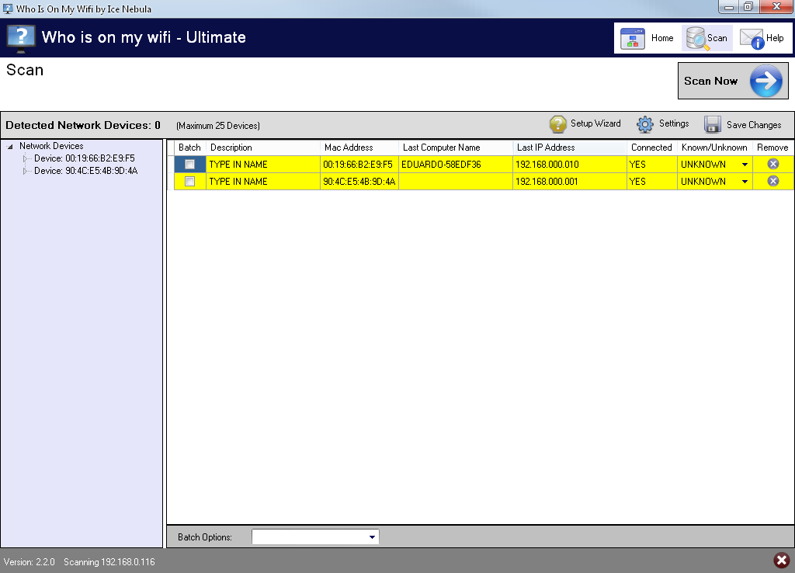The width and height of the screenshot is (795, 573).
Task: Sort by Last Computer Name header
Action: [456, 148]
